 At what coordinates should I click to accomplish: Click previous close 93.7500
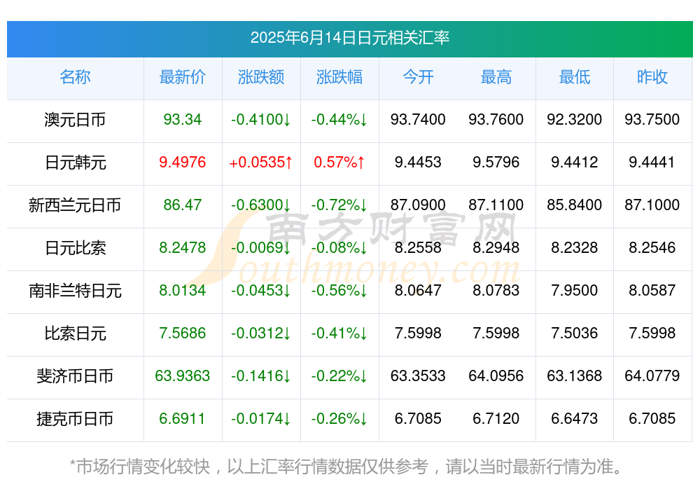coord(652,119)
